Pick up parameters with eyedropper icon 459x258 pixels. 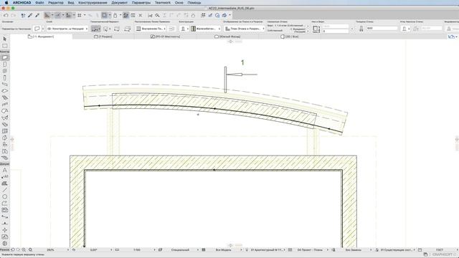click(x=30, y=15)
